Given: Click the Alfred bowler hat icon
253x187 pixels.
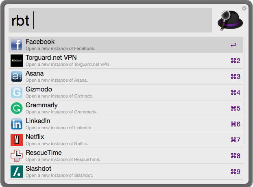Looking at the screenshot, I should (x=230, y=20).
